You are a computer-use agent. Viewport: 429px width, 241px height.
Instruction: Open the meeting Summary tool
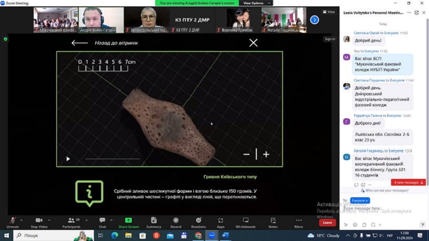(x=154, y=223)
